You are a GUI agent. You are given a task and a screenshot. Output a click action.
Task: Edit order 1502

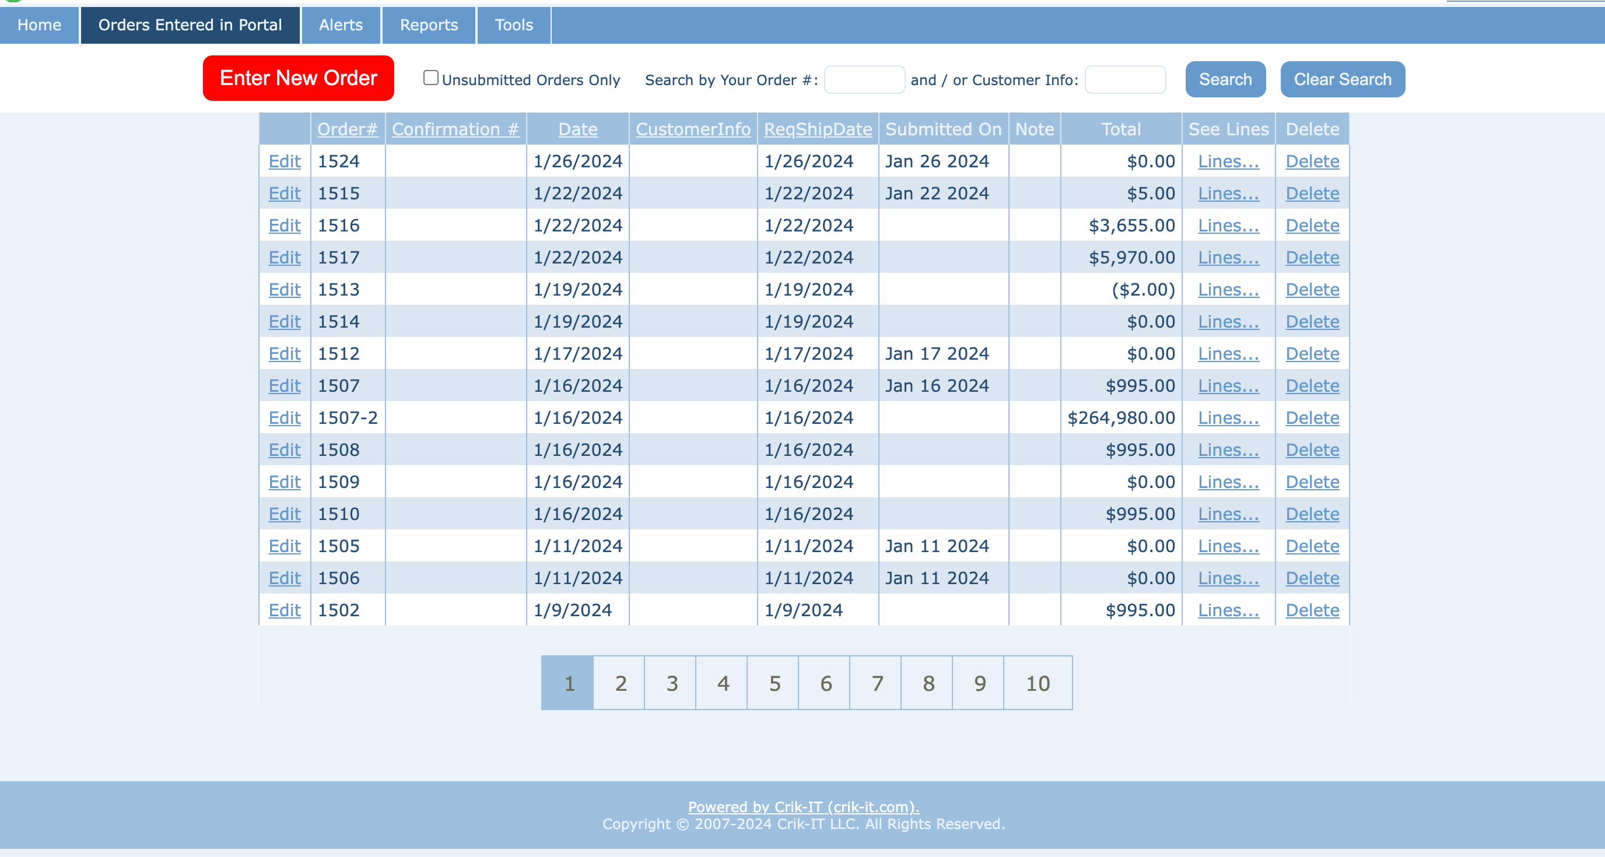(285, 610)
